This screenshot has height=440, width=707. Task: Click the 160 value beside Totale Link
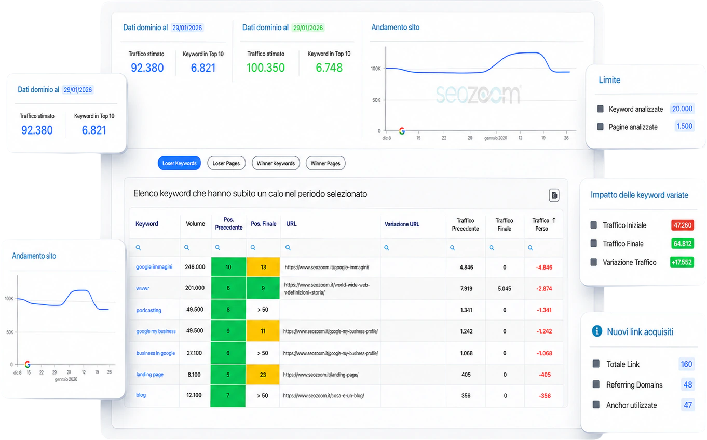687,364
